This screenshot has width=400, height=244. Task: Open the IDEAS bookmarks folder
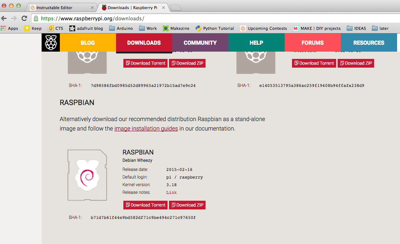(356, 28)
